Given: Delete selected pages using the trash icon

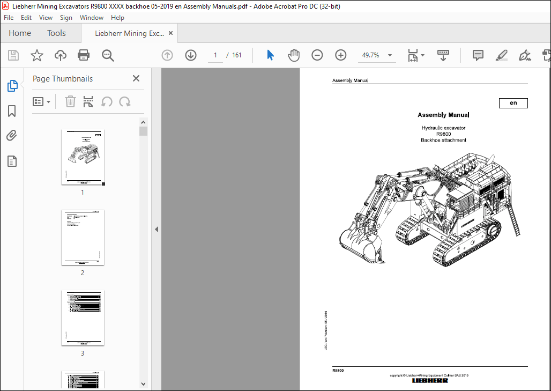Looking at the screenshot, I should tap(70, 101).
